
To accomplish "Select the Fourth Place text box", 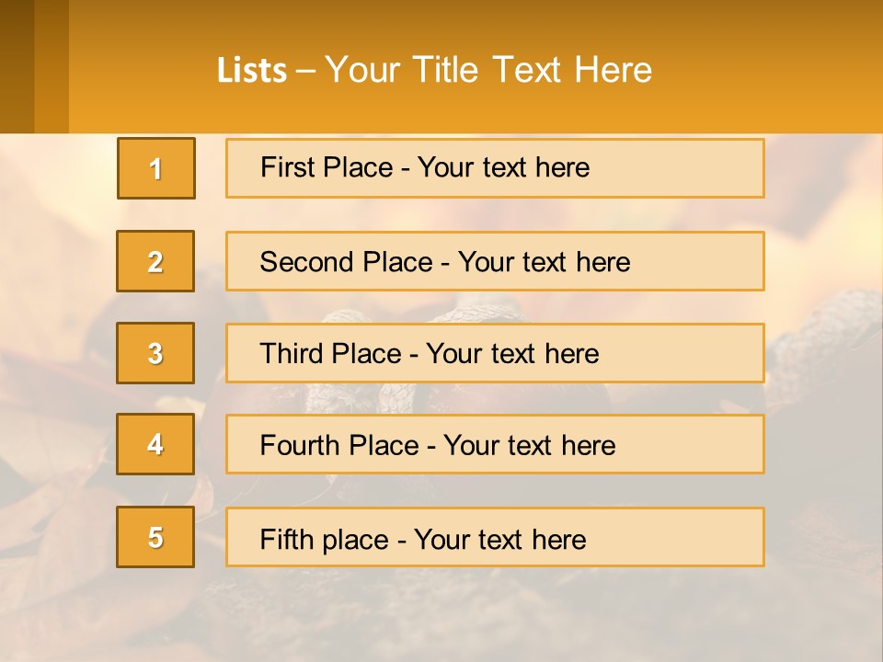I will (495, 444).
